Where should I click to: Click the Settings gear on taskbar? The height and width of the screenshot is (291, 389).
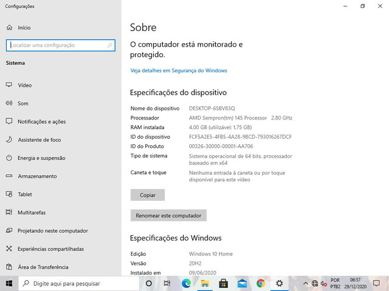click(280, 283)
